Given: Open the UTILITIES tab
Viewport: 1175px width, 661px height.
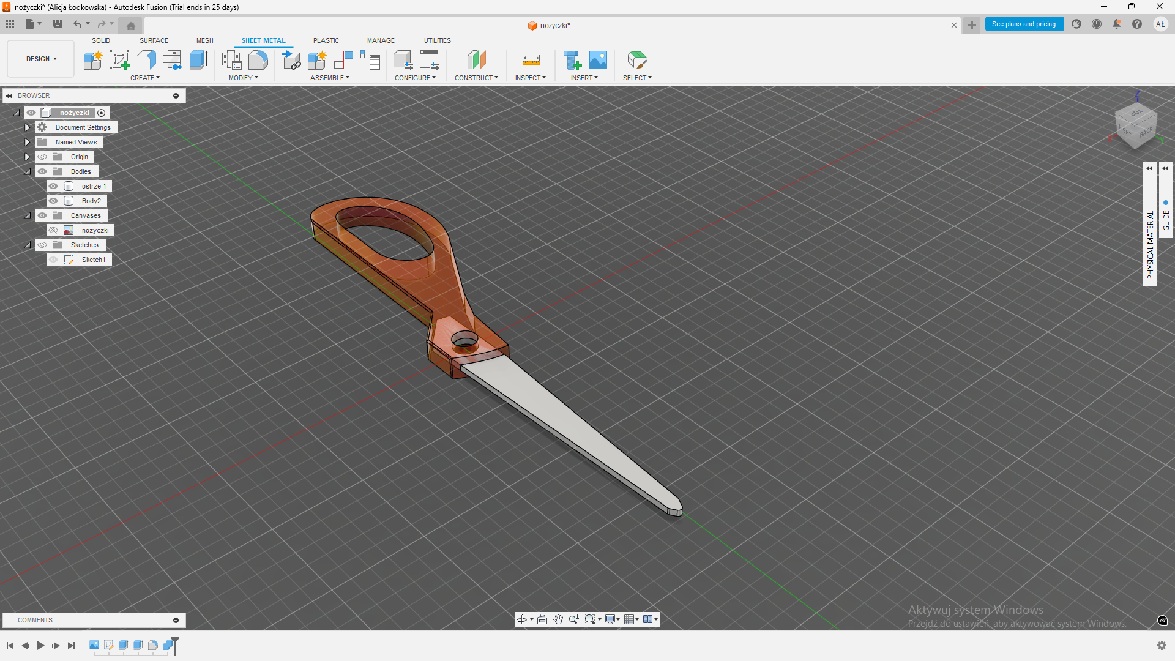Looking at the screenshot, I should coord(437,40).
